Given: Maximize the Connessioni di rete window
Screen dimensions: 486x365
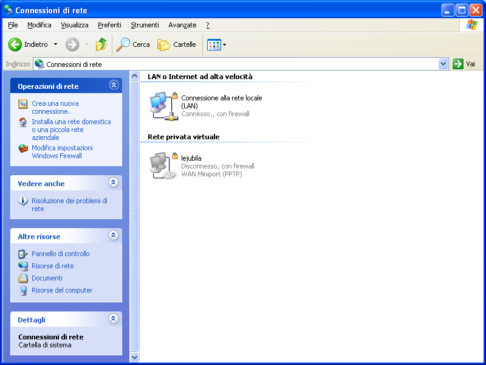Looking at the screenshot, I should [462, 10].
